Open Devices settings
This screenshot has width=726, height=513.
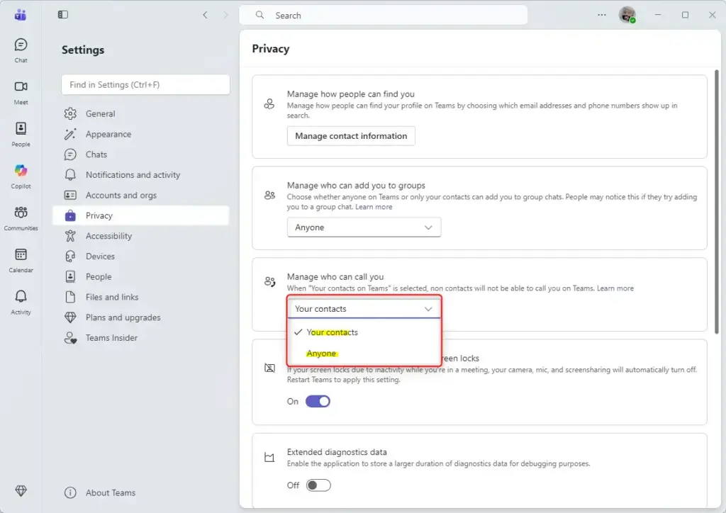tap(141, 256)
